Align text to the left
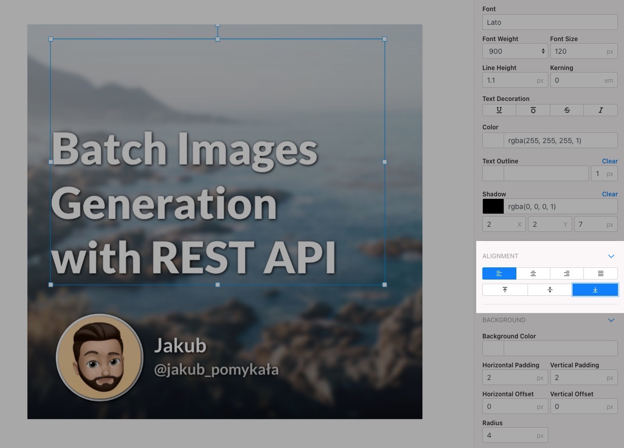The width and height of the screenshot is (624, 448). click(499, 273)
